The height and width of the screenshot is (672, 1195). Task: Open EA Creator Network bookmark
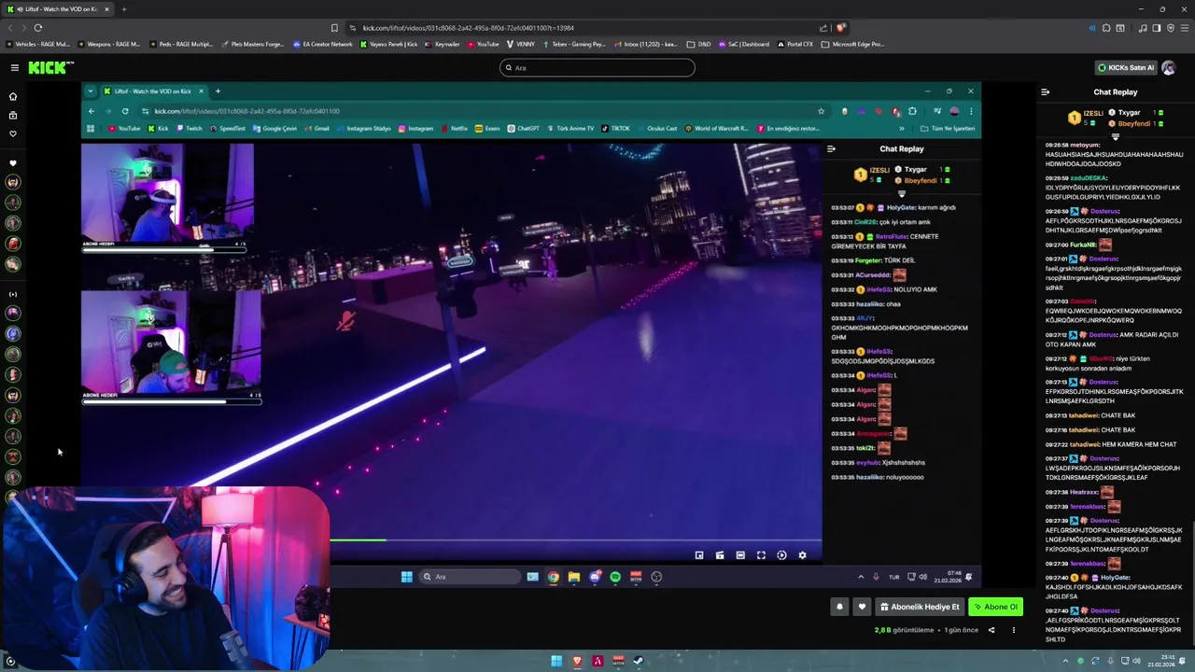[x=323, y=44]
